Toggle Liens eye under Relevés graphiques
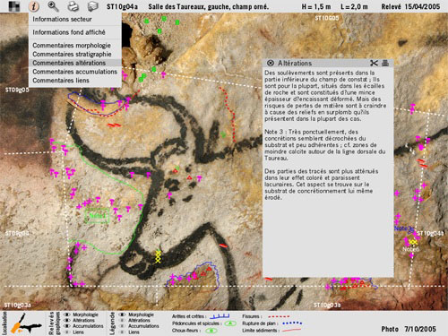Viewport: 448px width, 336px height. click(x=67, y=332)
